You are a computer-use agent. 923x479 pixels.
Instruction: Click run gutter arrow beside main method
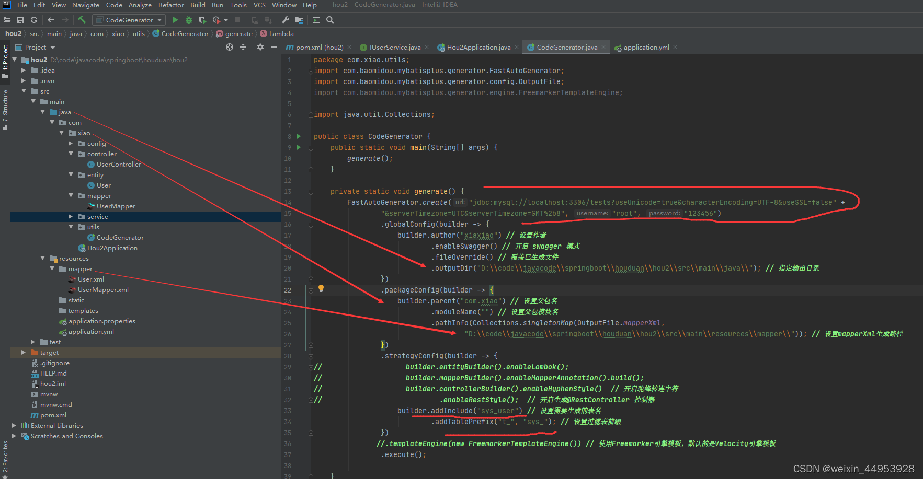coord(299,147)
